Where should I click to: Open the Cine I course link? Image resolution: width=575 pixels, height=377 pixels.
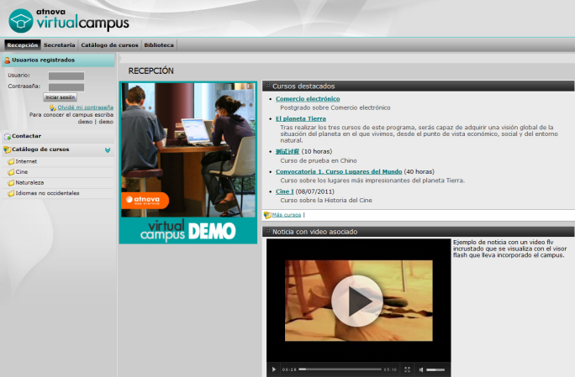[x=285, y=191]
